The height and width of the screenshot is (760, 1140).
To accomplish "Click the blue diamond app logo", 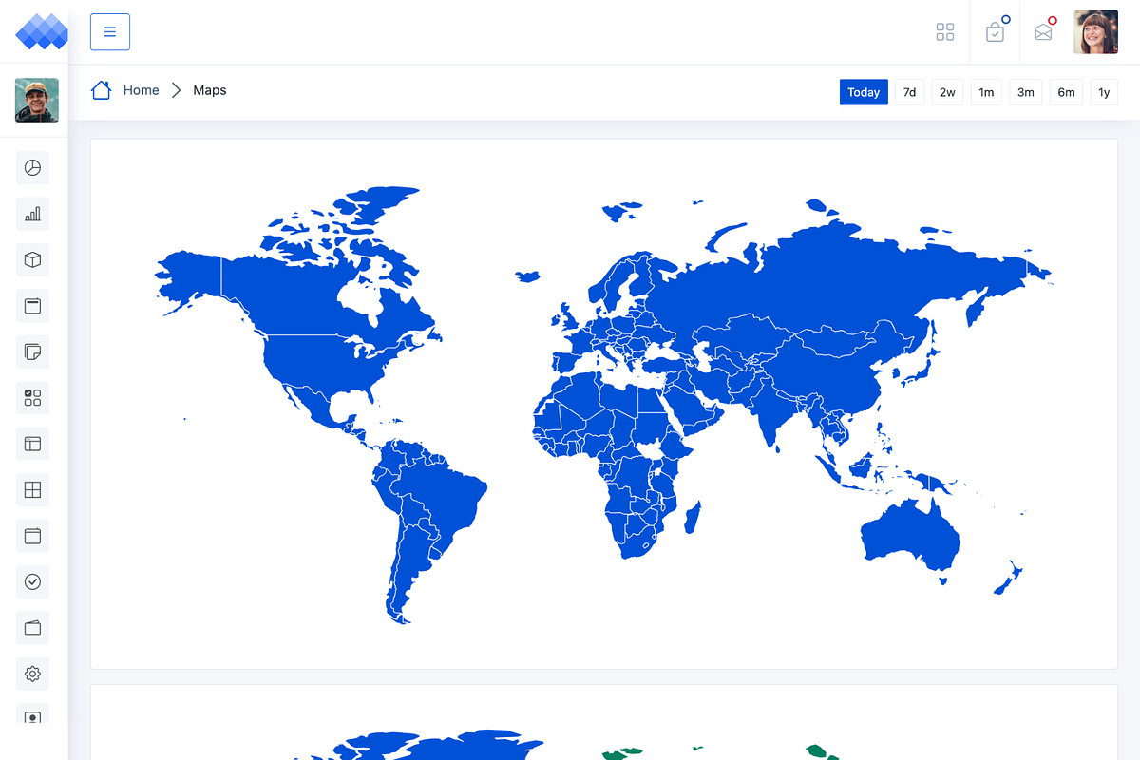I will pyautogui.click(x=43, y=31).
